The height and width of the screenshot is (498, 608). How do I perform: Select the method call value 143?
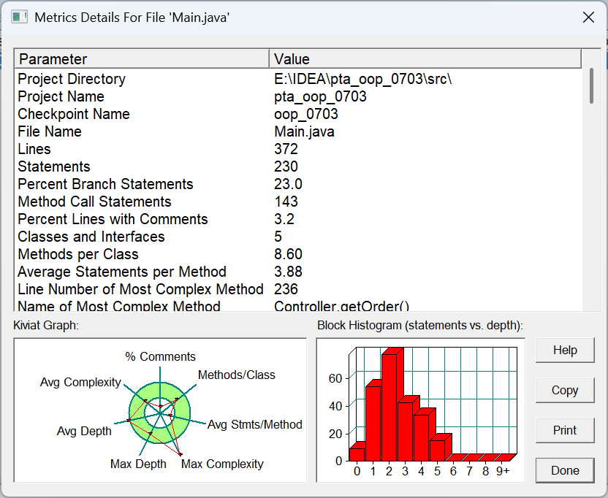286,202
